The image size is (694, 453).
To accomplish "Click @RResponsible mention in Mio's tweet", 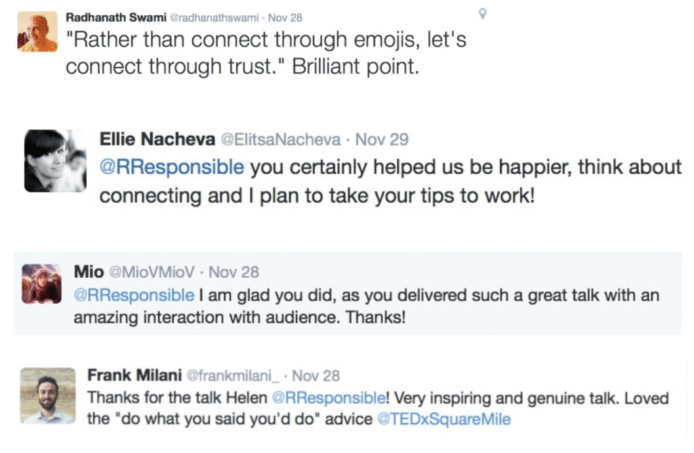I will click(x=134, y=296).
